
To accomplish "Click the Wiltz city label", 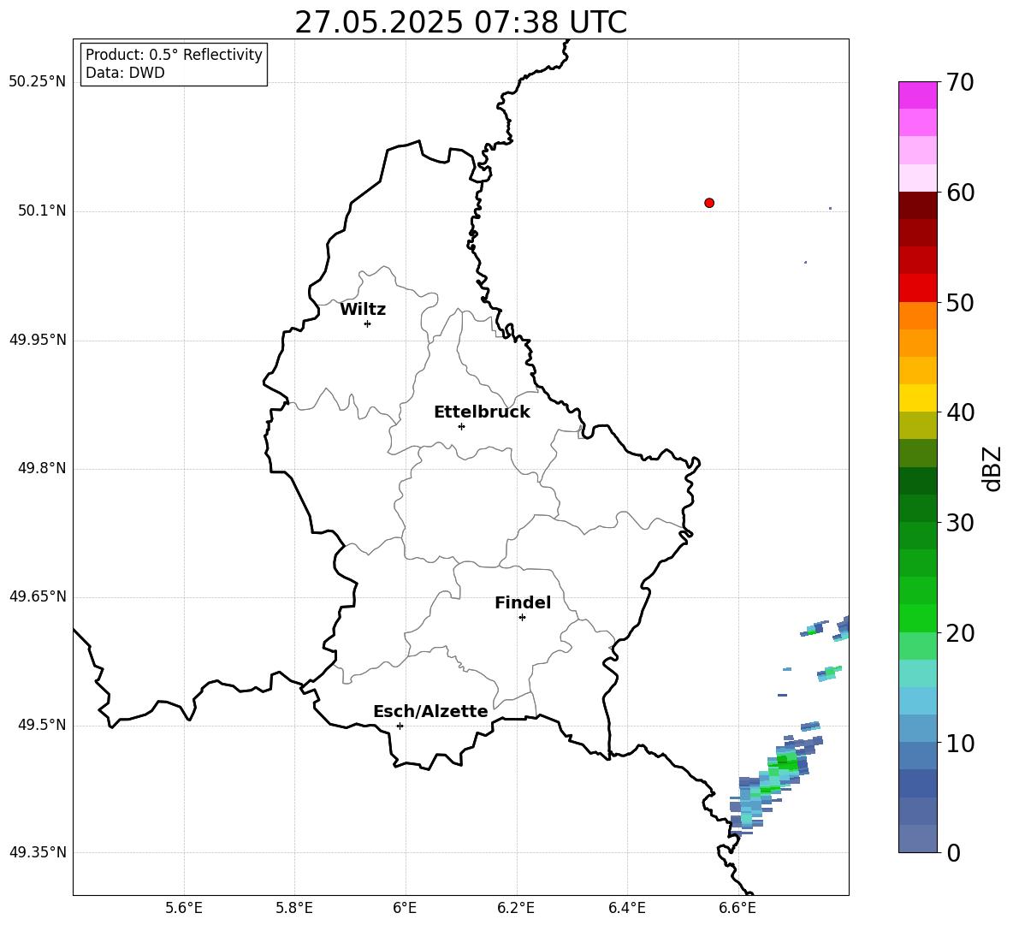I will [x=363, y=310].
